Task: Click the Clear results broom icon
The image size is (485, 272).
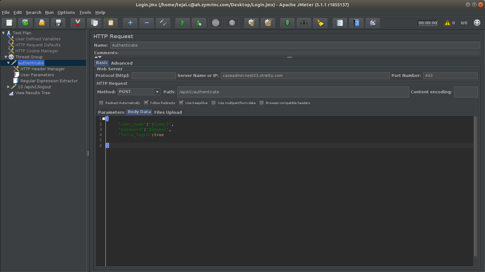Action: pyautogui.click(x=251, y=23)
